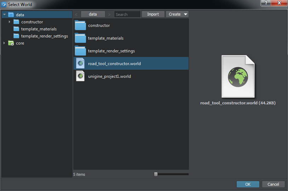The width and height of the screenshot is (288, 191).
Task: Confirm selection with the OK button
Action: click(x=248, y=184)
